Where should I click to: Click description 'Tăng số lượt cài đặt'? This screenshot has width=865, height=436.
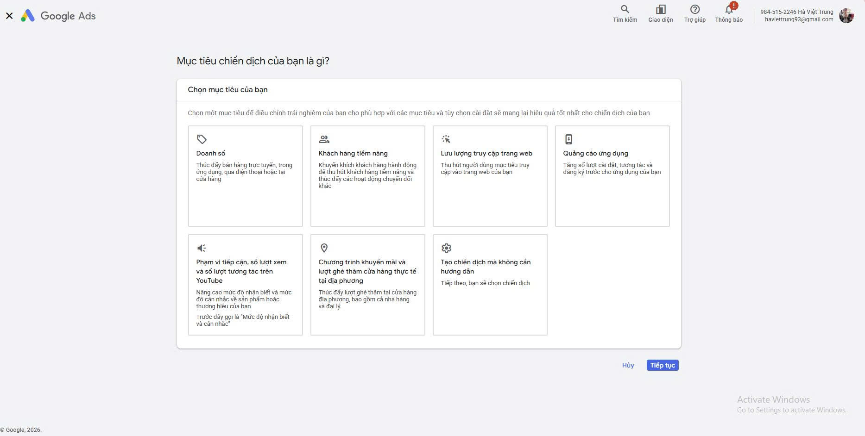tap(612, 168)
